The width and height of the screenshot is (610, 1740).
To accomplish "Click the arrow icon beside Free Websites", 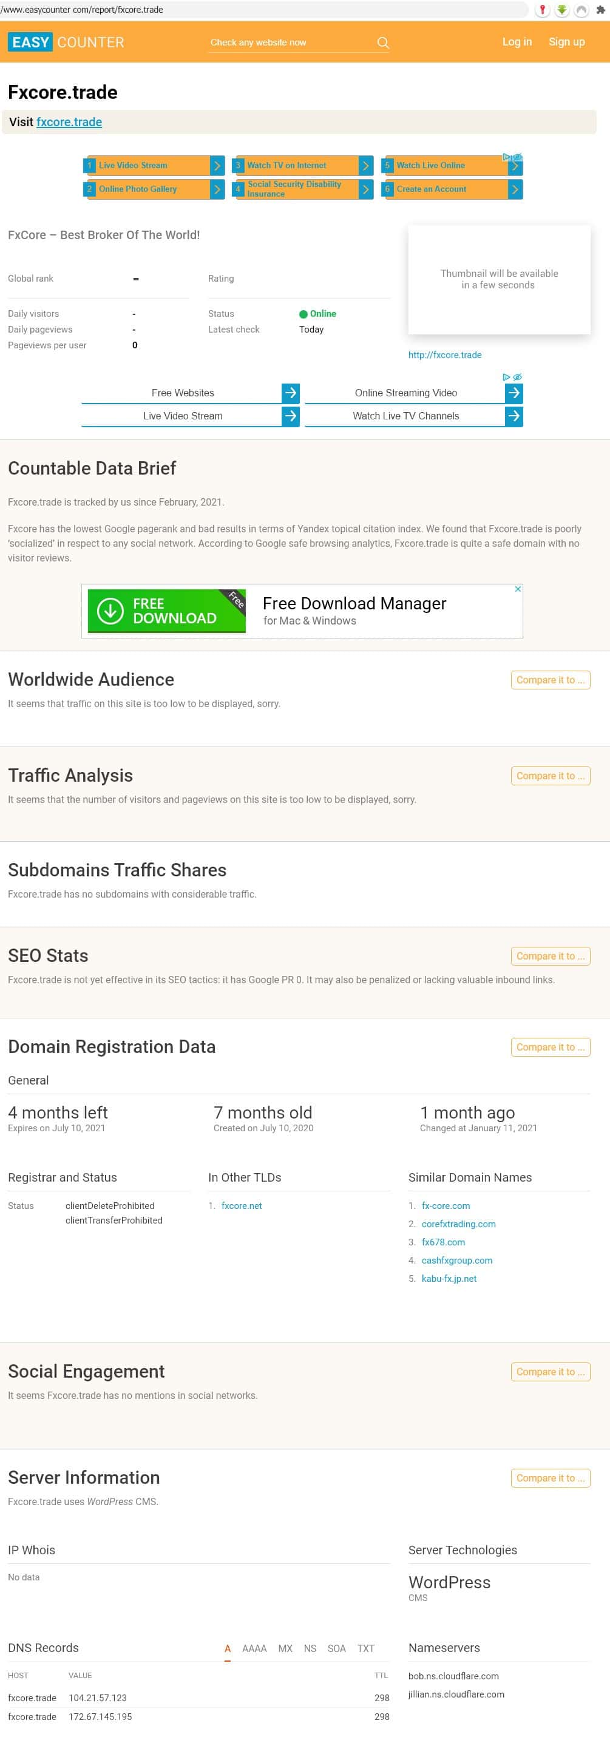I will tap(291, 393).
